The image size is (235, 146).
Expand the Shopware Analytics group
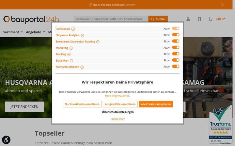point(70,35)
